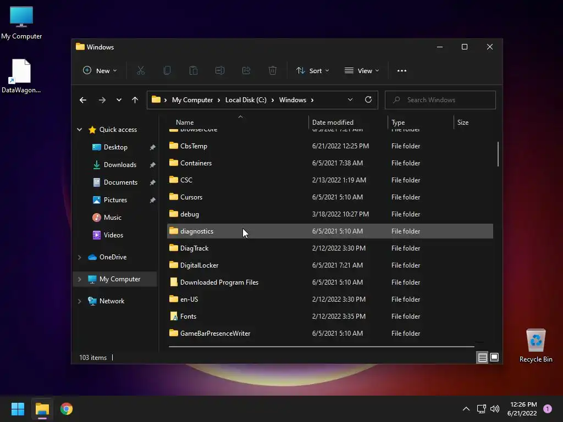563x422 pixels.
Task: Click the Delete trash can icon
Action: [273, 71]
